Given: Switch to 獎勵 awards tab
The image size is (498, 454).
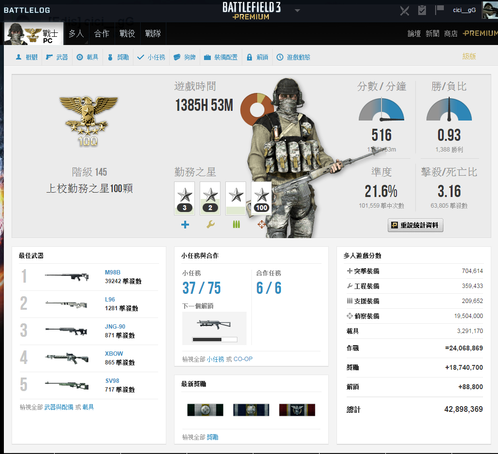Looking at the screenshot, I should click(118, 57).
